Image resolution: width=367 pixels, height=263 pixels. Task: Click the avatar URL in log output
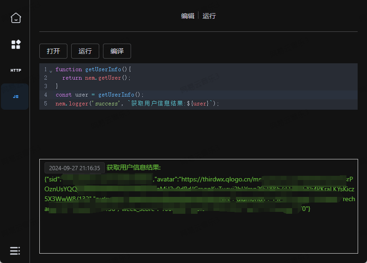[x=221, y=179]
